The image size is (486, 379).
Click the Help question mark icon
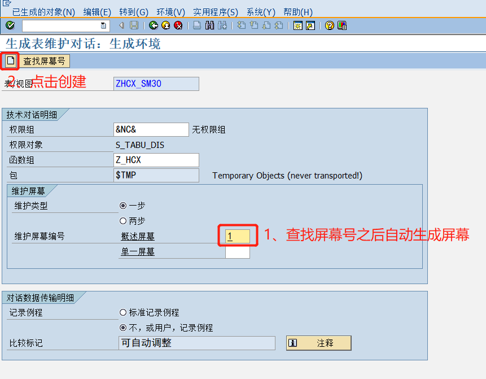[329, 25]
